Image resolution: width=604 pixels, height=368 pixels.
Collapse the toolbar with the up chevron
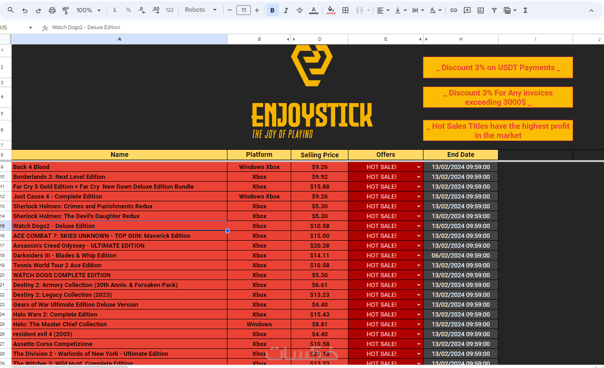pyautogui.click(x=591, y=10)
